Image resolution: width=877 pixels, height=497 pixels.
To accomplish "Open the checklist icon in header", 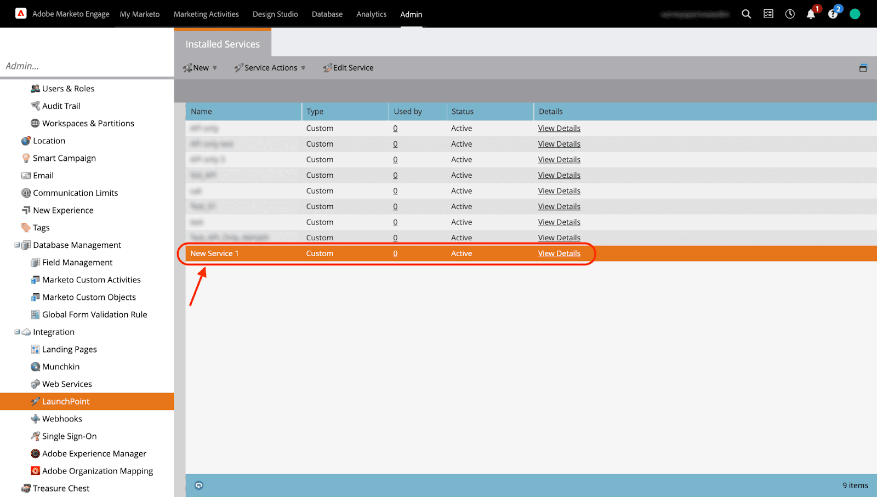I will click(x=768, y=14).
